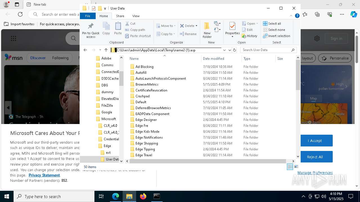
Task: Expand Open dropdown in ribbon
Action: (x=256, y=24)
